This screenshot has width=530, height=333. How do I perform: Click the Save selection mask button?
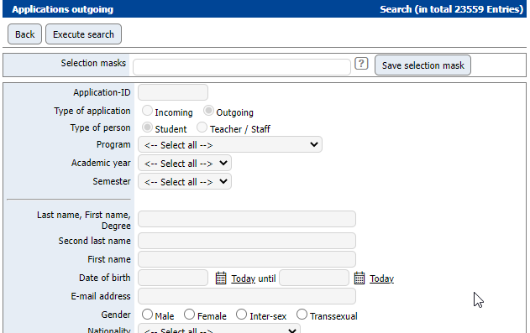coord(422,65)
